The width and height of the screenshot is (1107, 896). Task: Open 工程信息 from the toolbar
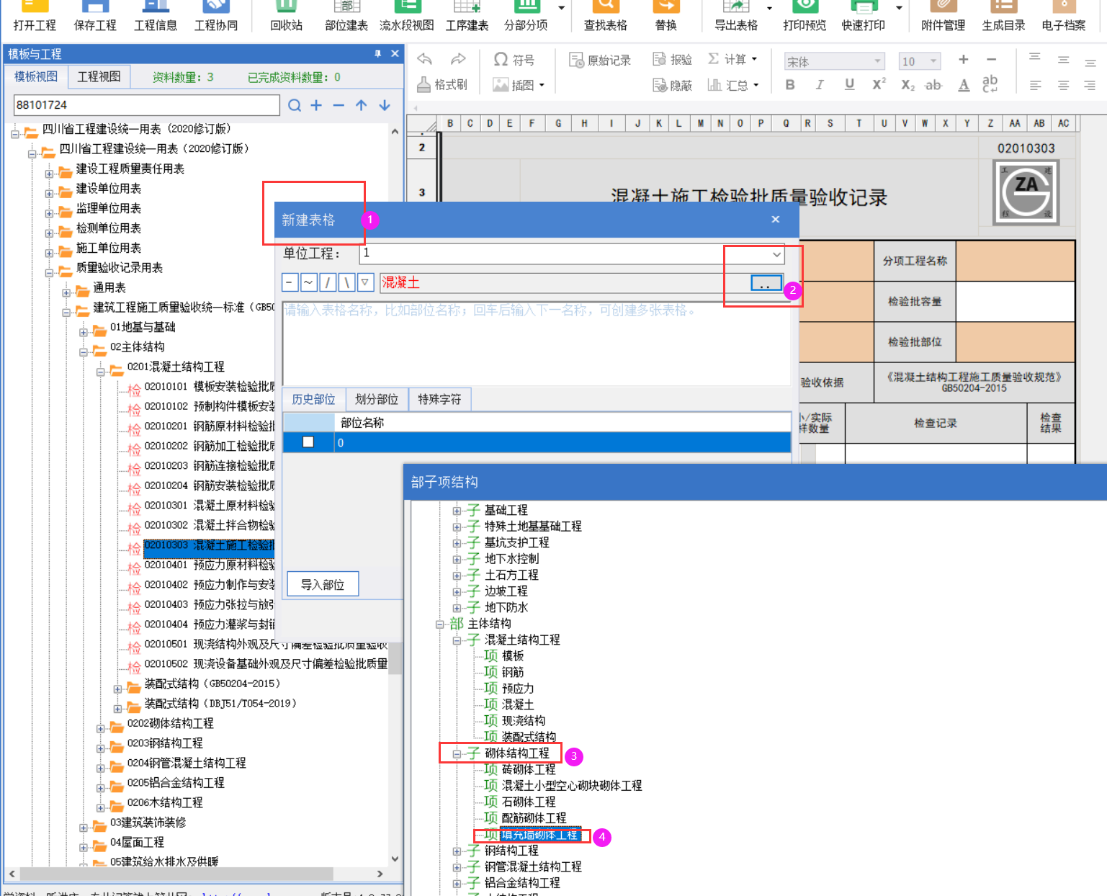tap(156, 16)
